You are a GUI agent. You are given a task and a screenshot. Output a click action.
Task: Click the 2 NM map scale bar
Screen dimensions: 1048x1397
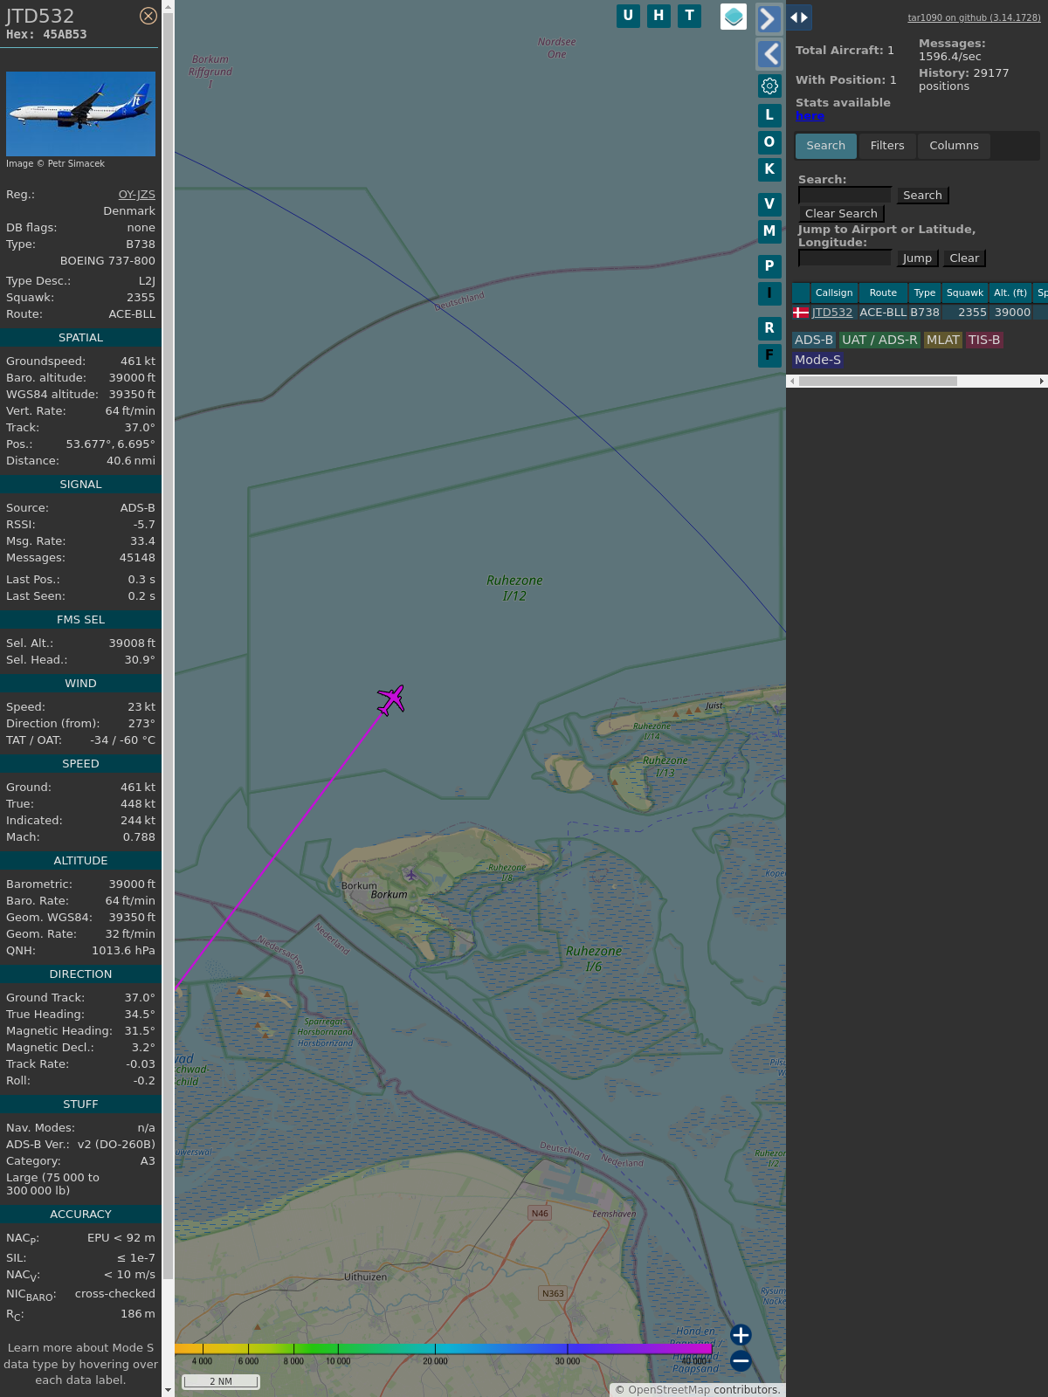221,1381
